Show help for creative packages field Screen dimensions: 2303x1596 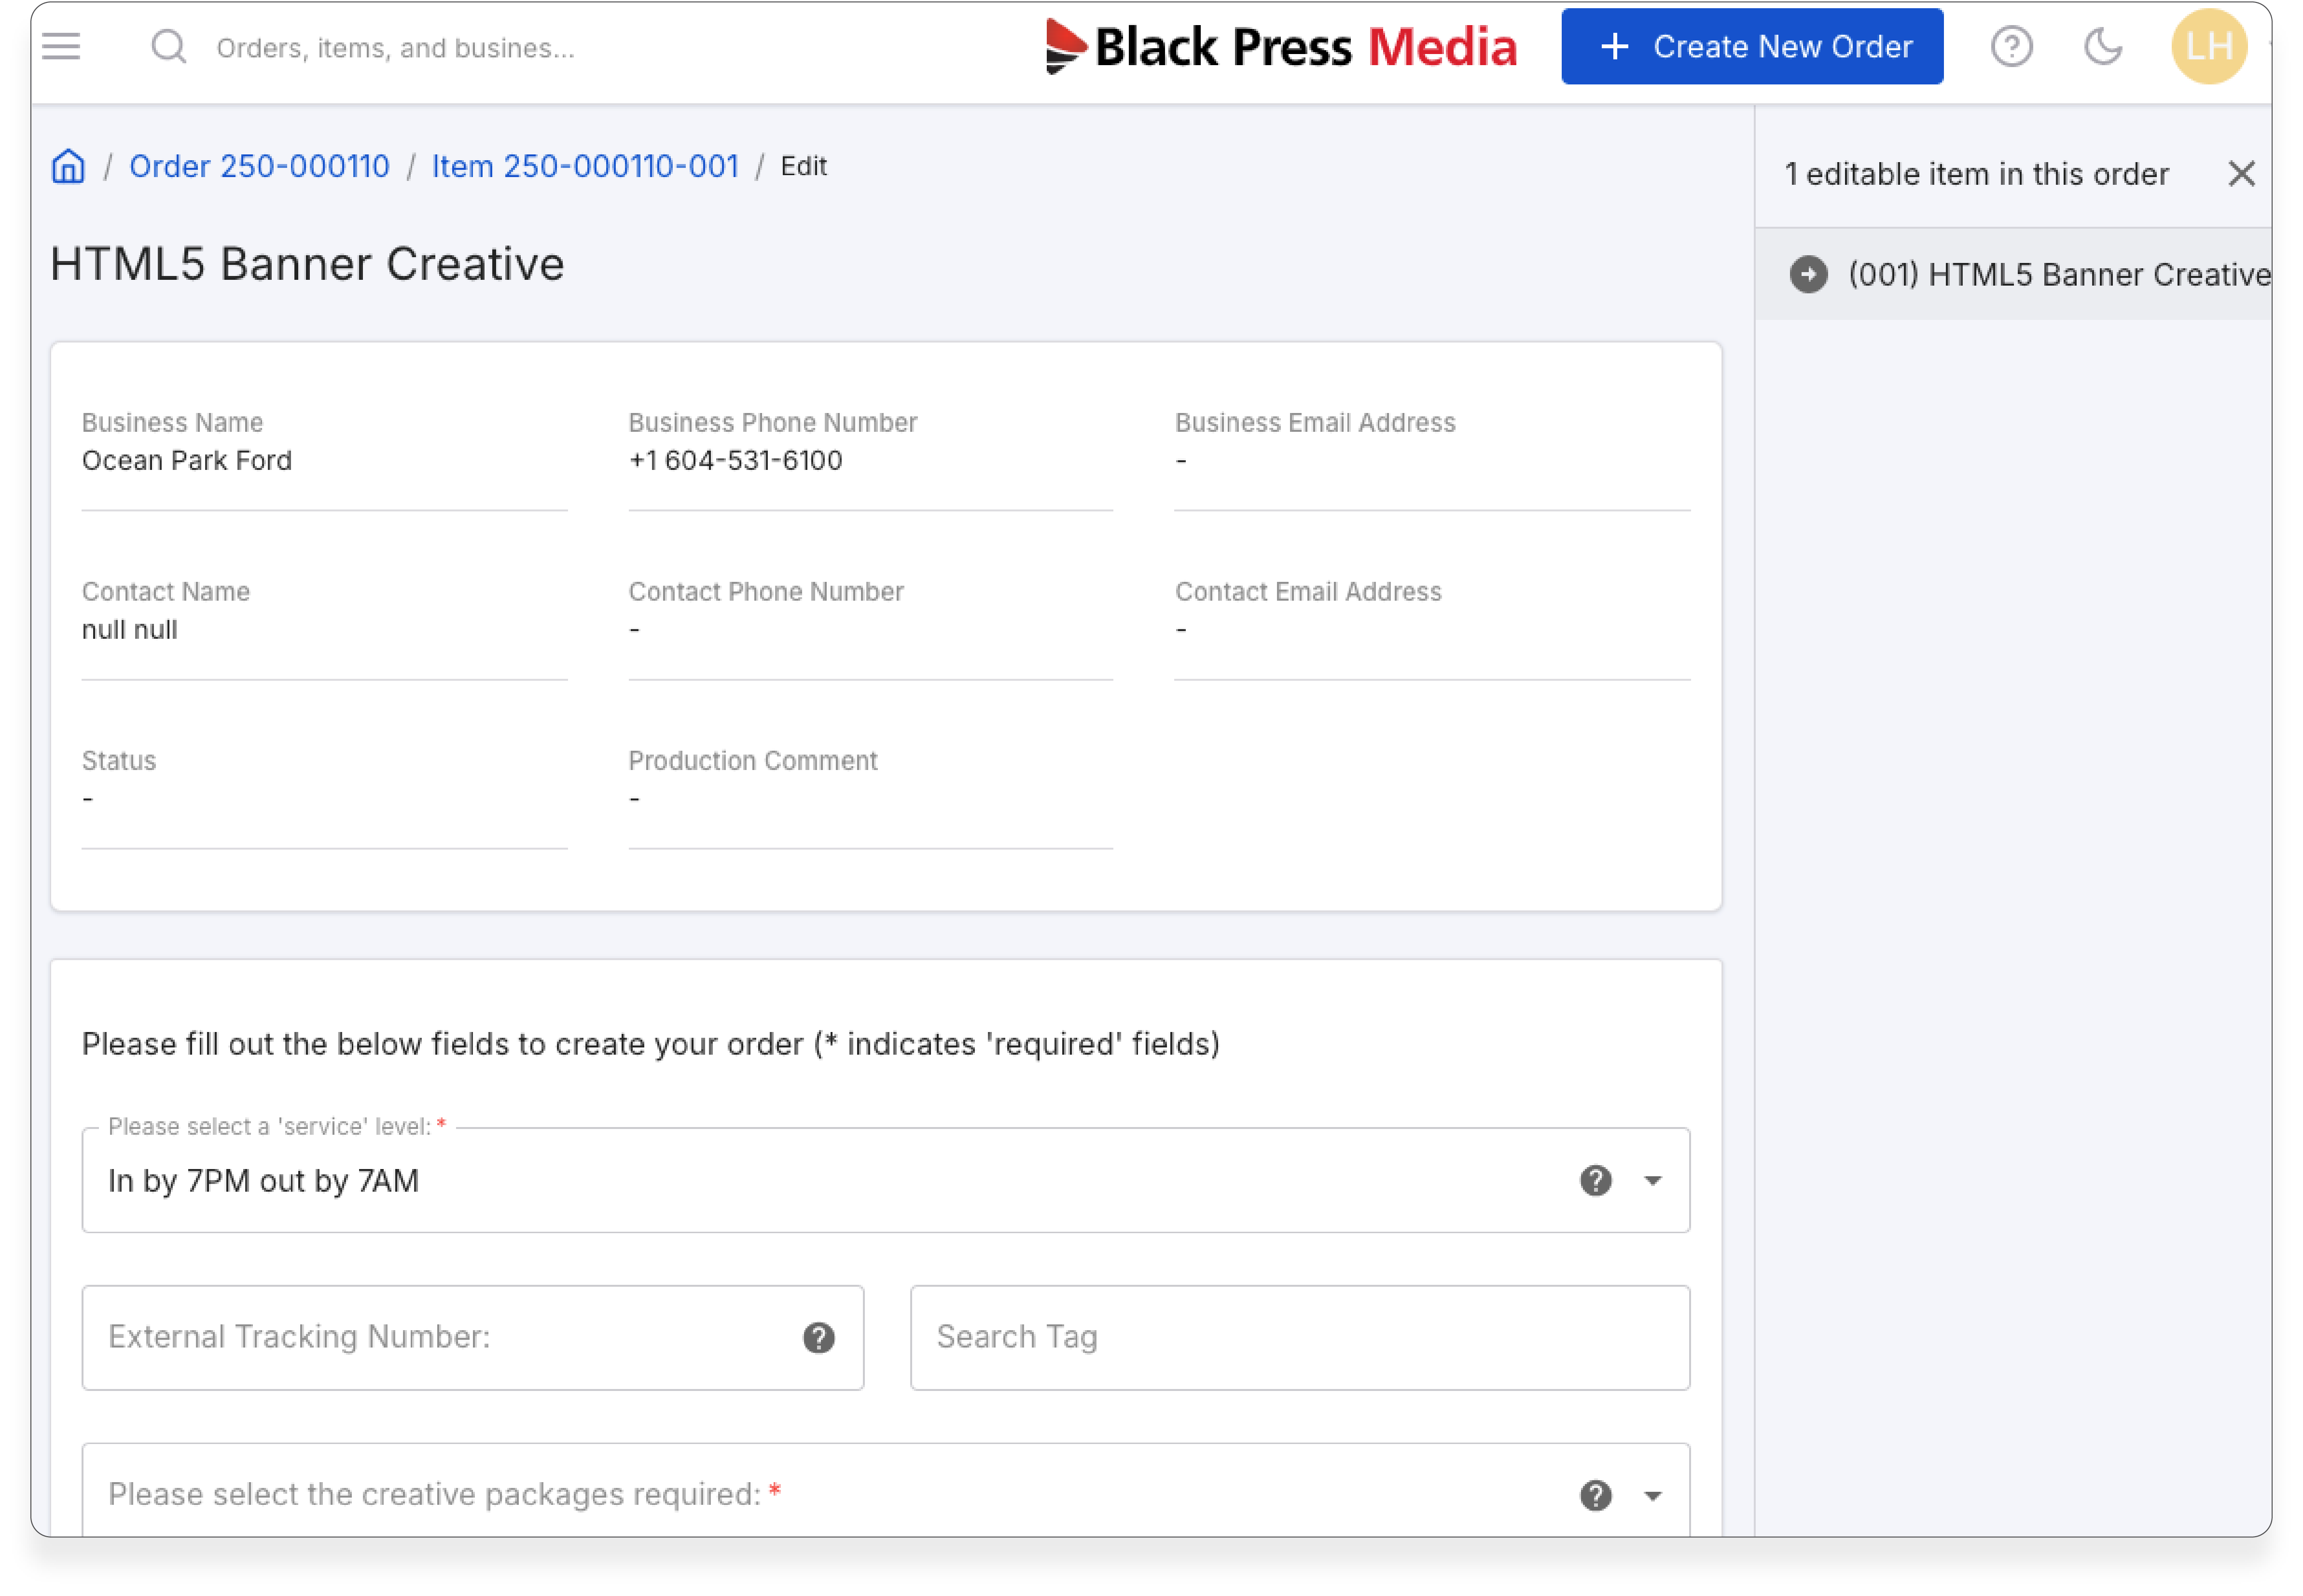pyautogui.click(x=1595, y=1496)
